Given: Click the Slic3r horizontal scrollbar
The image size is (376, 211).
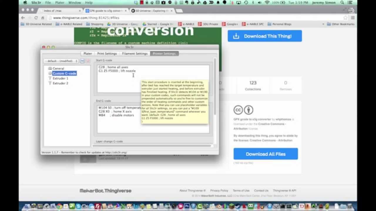Looking at the screenshot, I should pyautogui.click(x=152, y=145).
